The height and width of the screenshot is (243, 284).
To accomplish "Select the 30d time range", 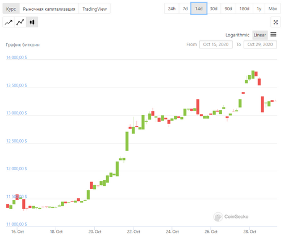I will 214,9.
